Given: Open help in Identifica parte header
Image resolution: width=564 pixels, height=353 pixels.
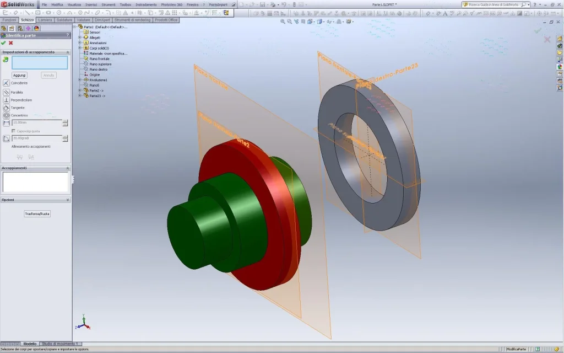Looking at the screenshot, I should click(x=68, y=35).
